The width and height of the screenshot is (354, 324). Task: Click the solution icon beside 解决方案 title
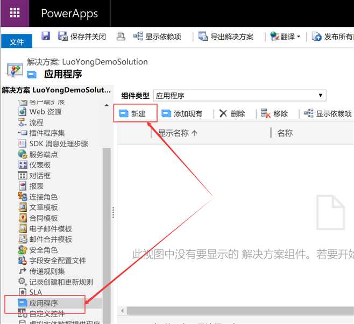[15, 70]
